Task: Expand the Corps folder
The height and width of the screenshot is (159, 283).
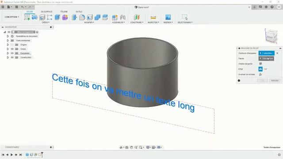Action: tap(8, 49)
